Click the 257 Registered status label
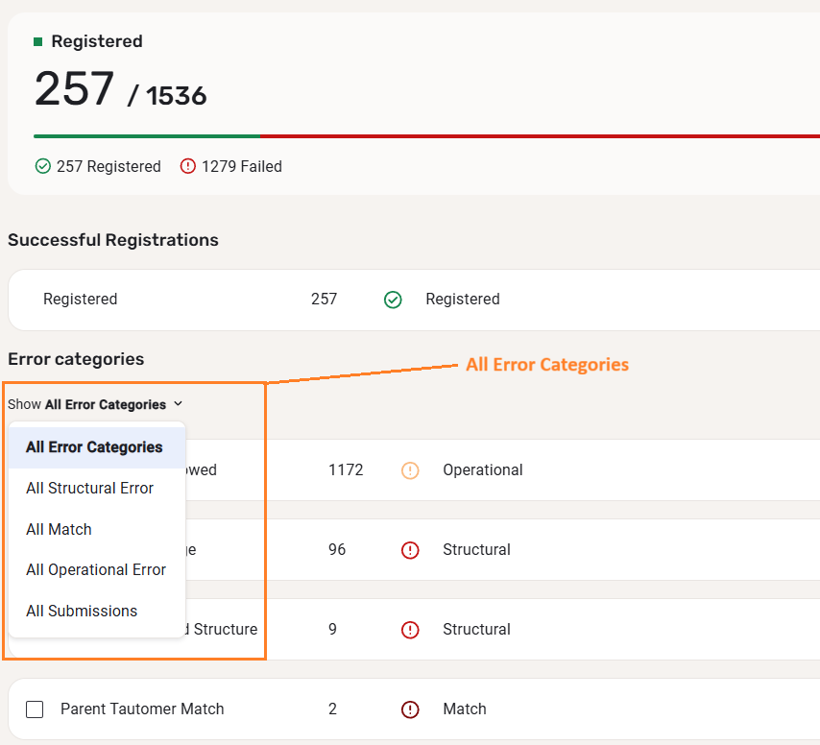 pyautogui.click(x=109, y=166)
